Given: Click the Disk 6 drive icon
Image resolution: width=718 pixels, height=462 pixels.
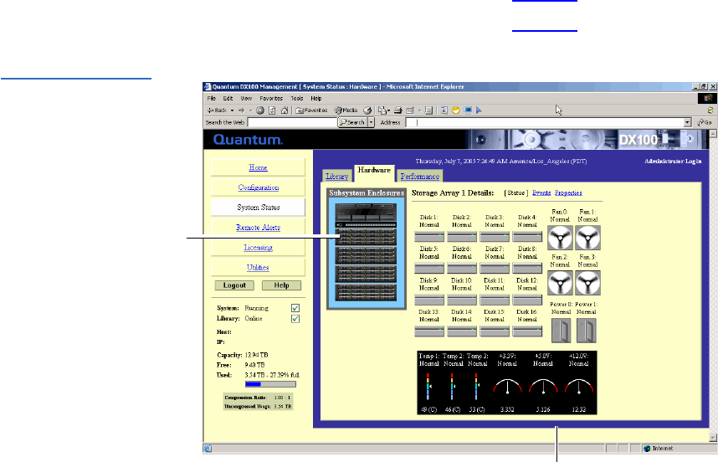Looking at the screenshot, I should tap(462, 268).
